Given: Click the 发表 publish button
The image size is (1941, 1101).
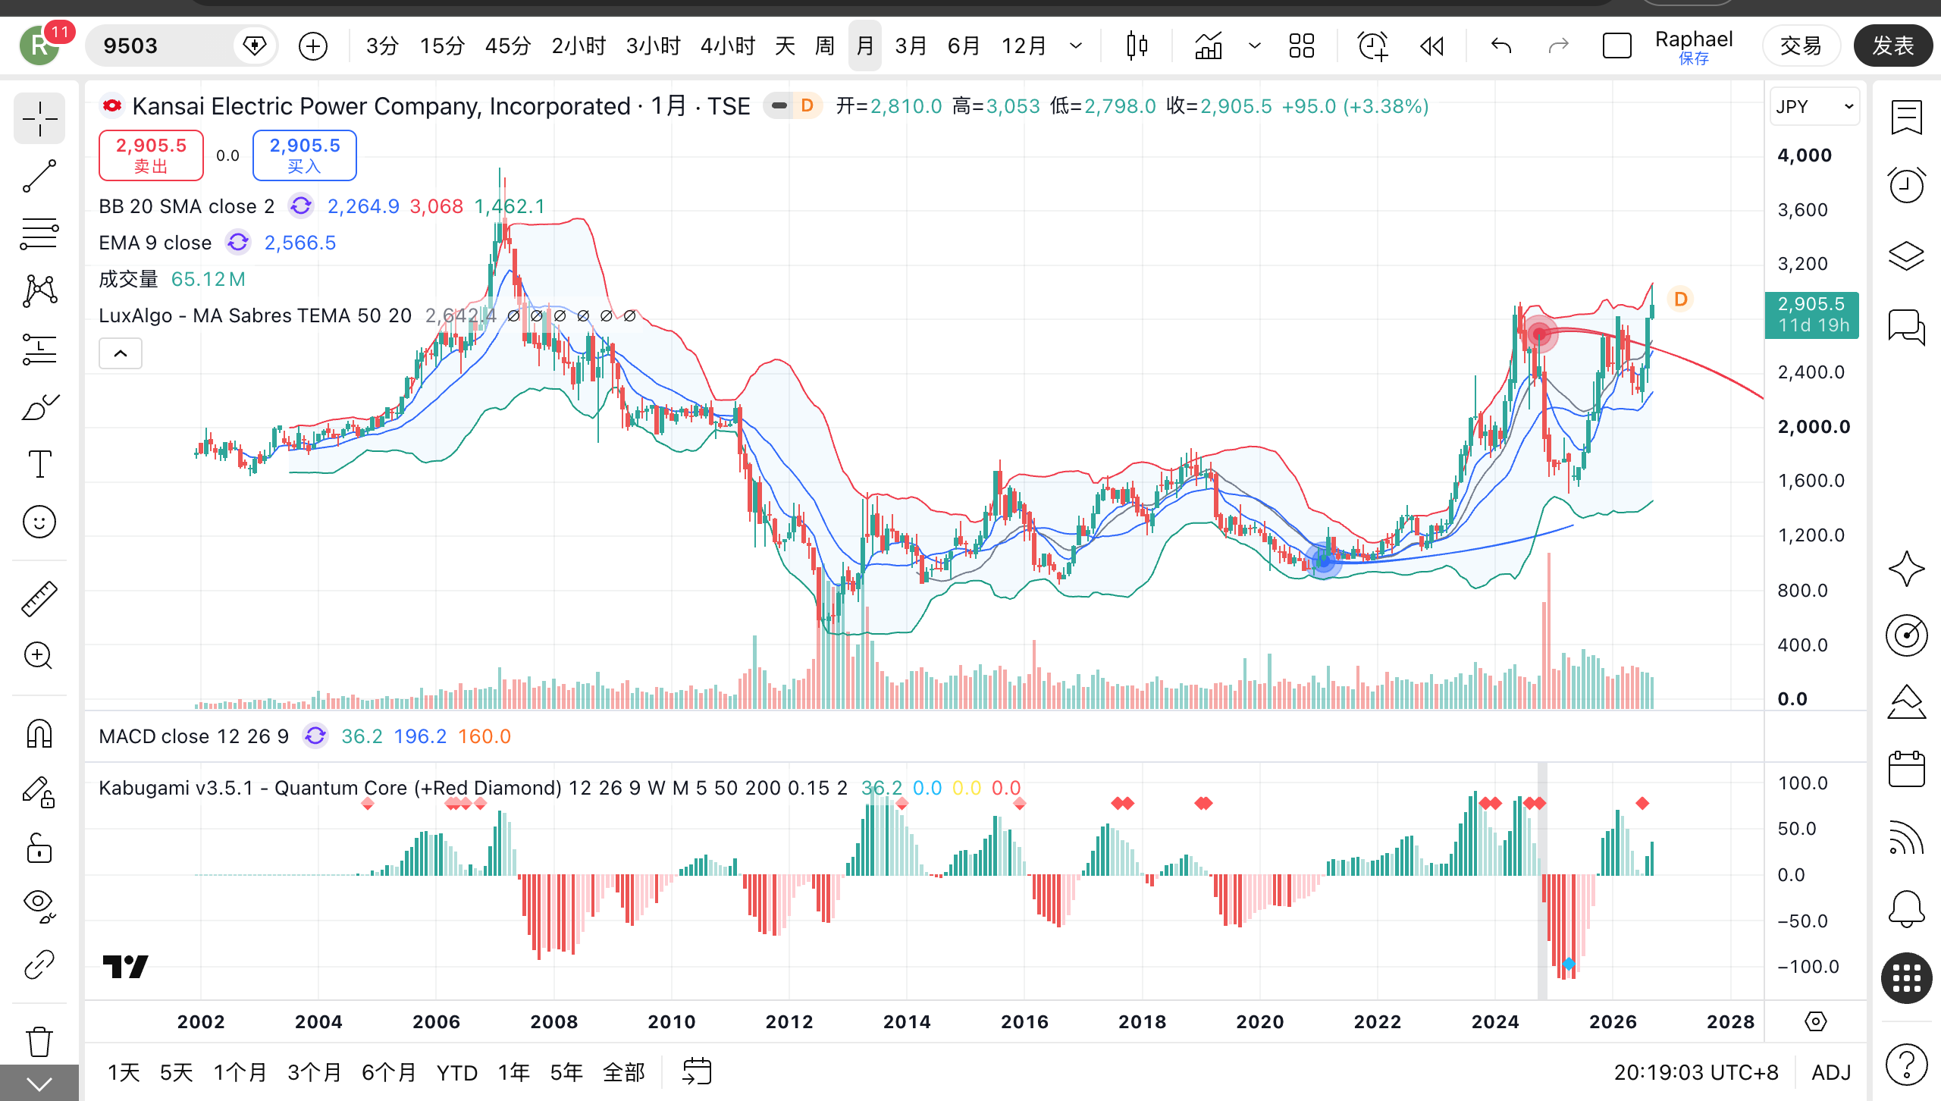Looking at the screenshot, I should coord(1893,46).
